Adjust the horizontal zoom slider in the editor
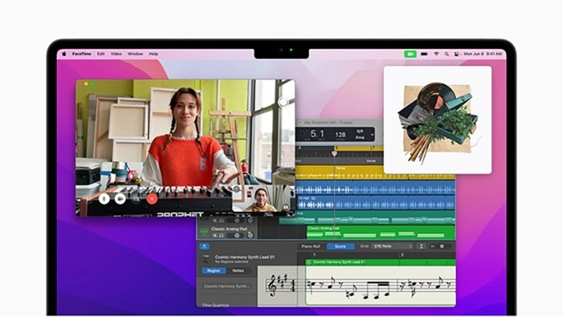 point(441,246)
